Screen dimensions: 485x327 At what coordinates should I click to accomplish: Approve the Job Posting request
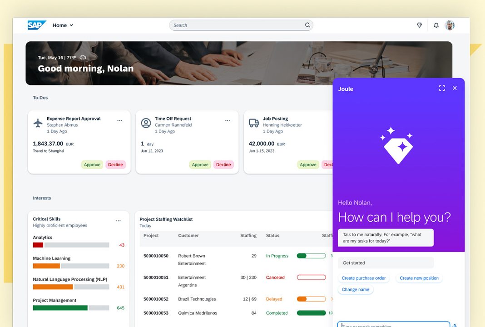(x=308, y=164)
